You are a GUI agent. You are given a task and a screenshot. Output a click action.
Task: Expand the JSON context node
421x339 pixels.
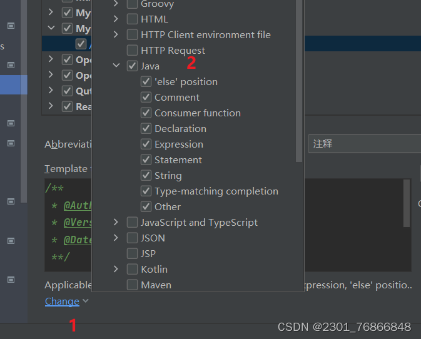coord(116,238)
